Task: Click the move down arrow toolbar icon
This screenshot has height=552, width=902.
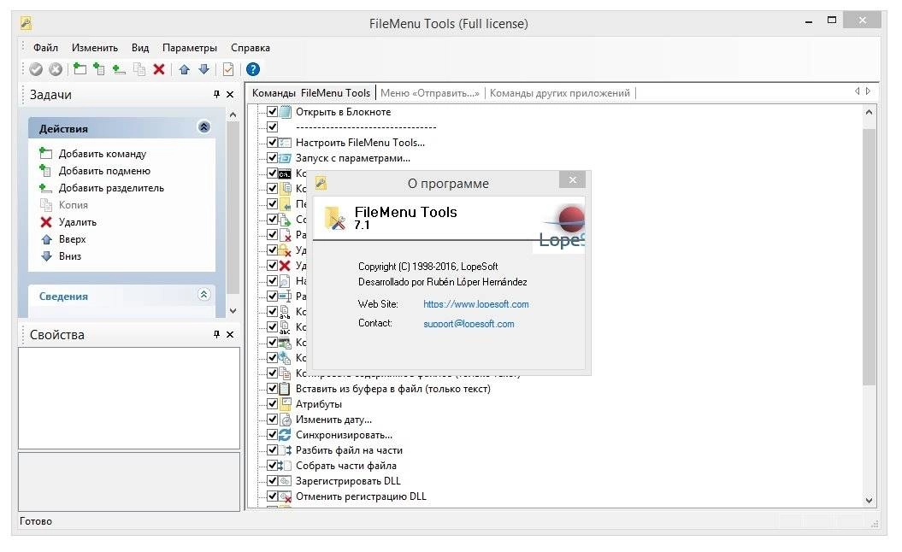Action: point(203,69)
